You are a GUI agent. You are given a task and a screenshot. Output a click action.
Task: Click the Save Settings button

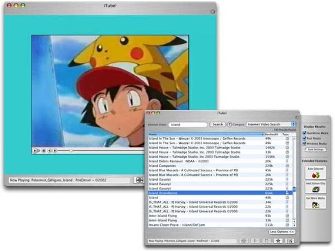click(316, 150)
